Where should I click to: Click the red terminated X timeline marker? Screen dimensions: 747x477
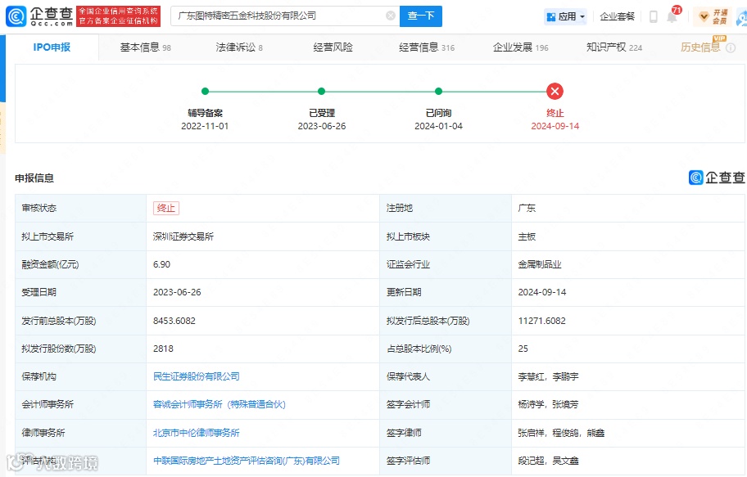pyautogui.click(x=555, y=91)
